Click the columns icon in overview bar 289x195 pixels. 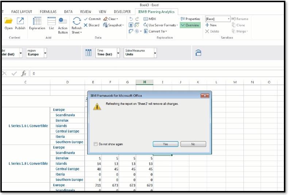[88, 53]
